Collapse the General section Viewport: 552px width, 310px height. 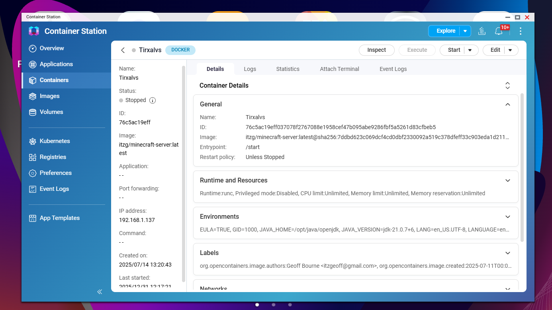(x=507, y=104)
